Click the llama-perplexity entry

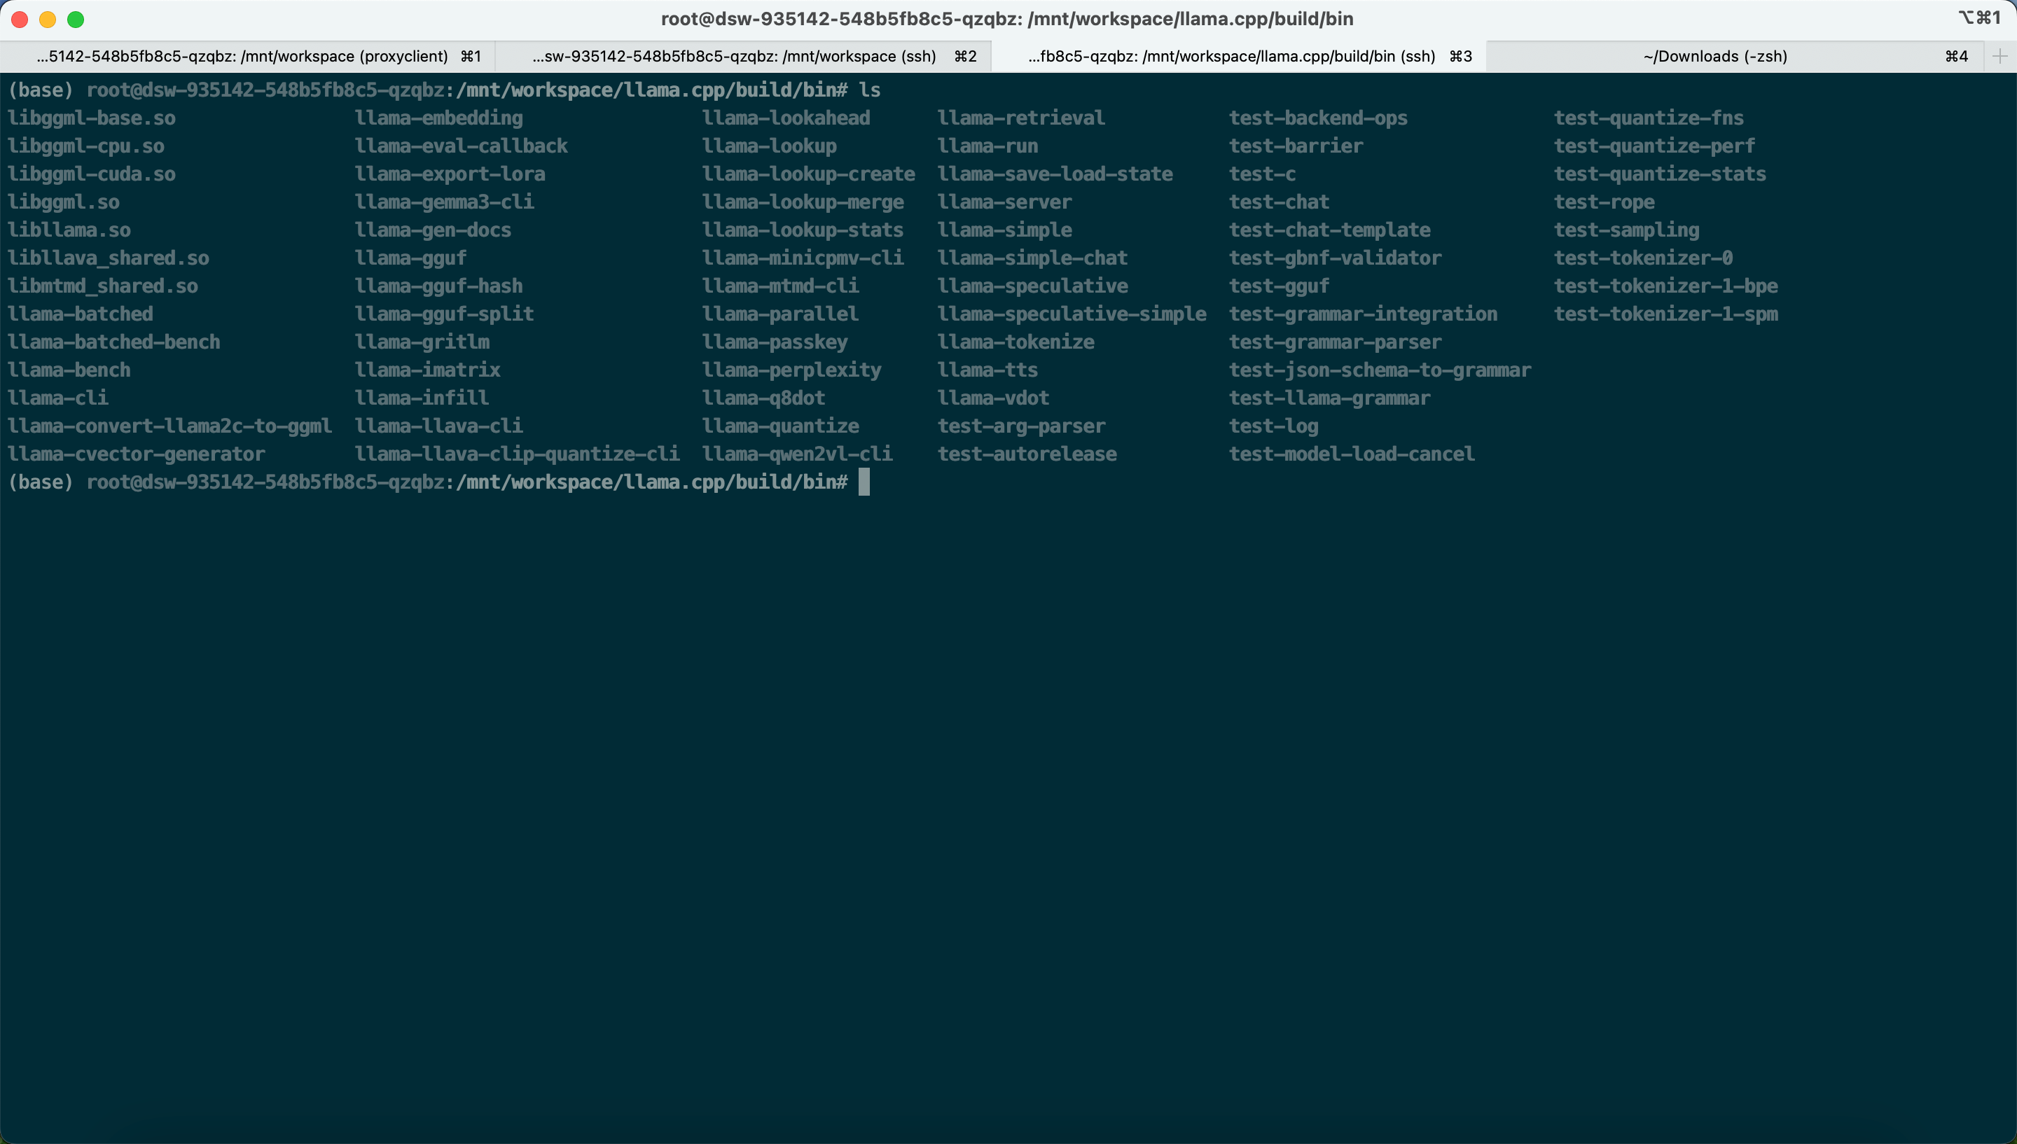[x=792, y=370]
